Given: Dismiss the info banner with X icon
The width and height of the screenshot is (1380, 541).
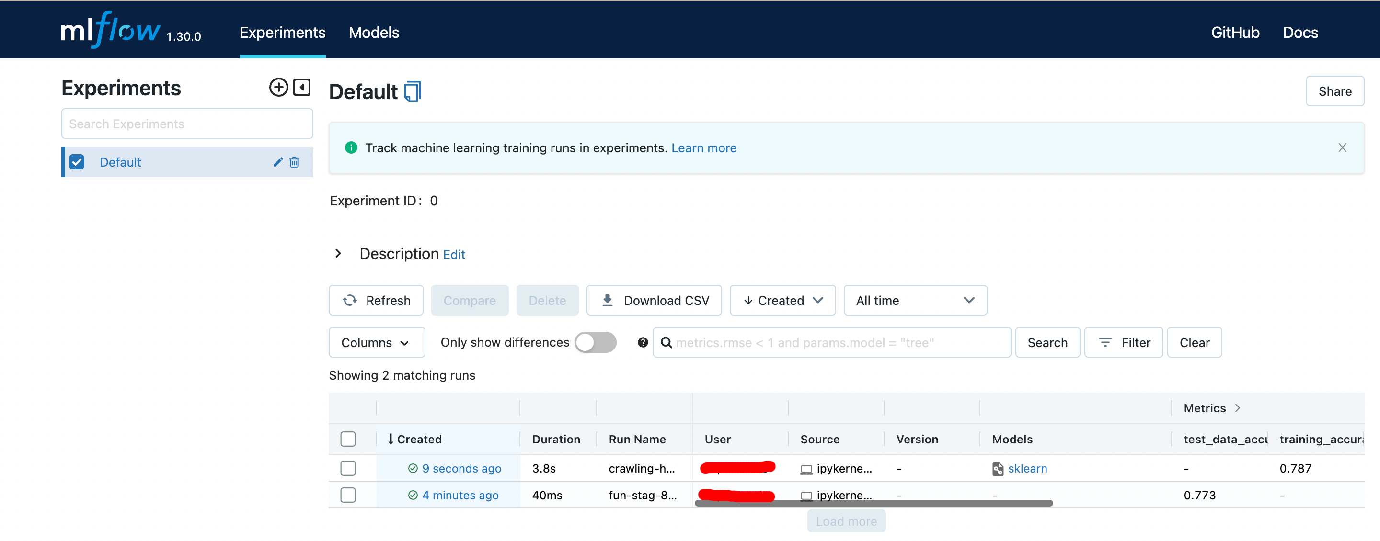Looking at the screenshot, I should 1342,147.
